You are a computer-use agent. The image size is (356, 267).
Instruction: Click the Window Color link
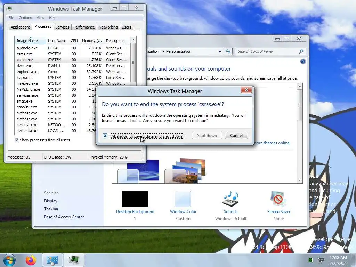[183, 212]
